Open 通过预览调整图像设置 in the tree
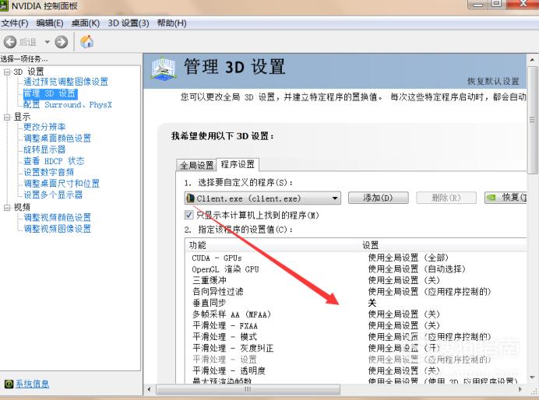This screenshot has height=400, width=539. [x=65, y=82]
